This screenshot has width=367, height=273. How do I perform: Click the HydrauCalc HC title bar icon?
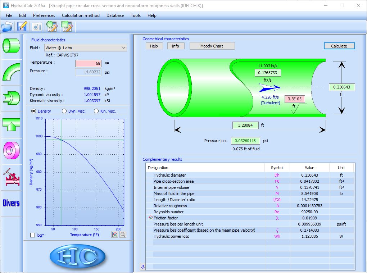coord(6,5)
